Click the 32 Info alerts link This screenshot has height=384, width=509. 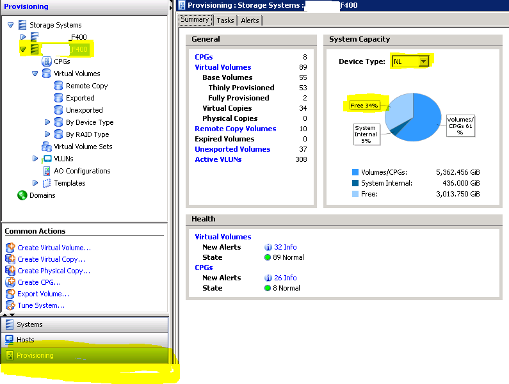(x=286, y=247)
